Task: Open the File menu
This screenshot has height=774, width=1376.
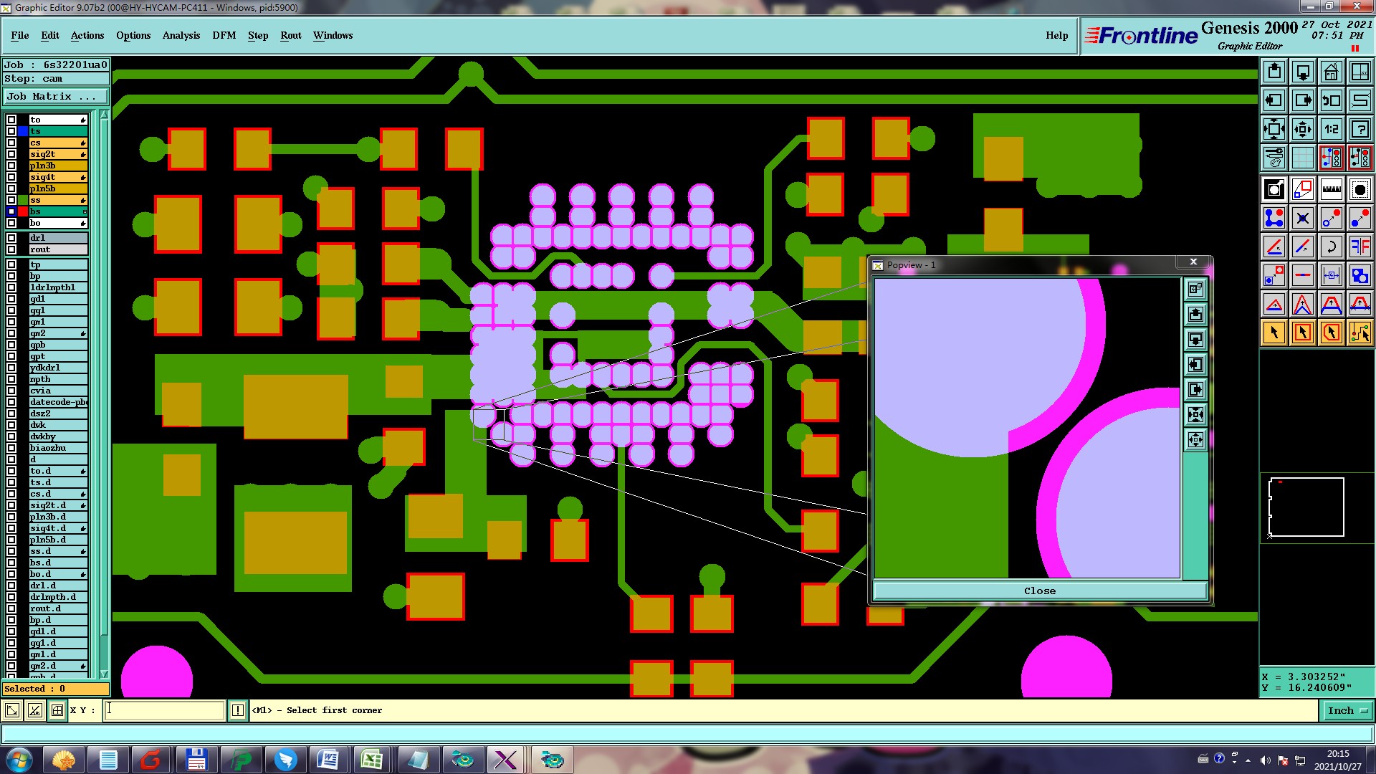Action: [x=20, y=35]
